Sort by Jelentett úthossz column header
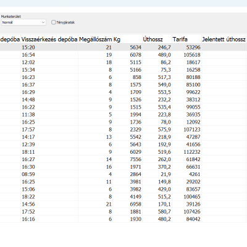This screenshot has height=247, width=247. 224,40
